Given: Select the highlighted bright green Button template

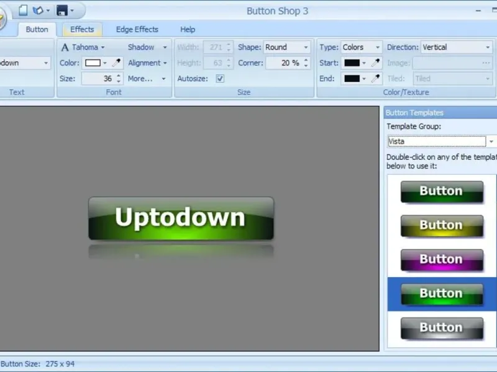Looking at the screenshot, I should click(442, 294).
